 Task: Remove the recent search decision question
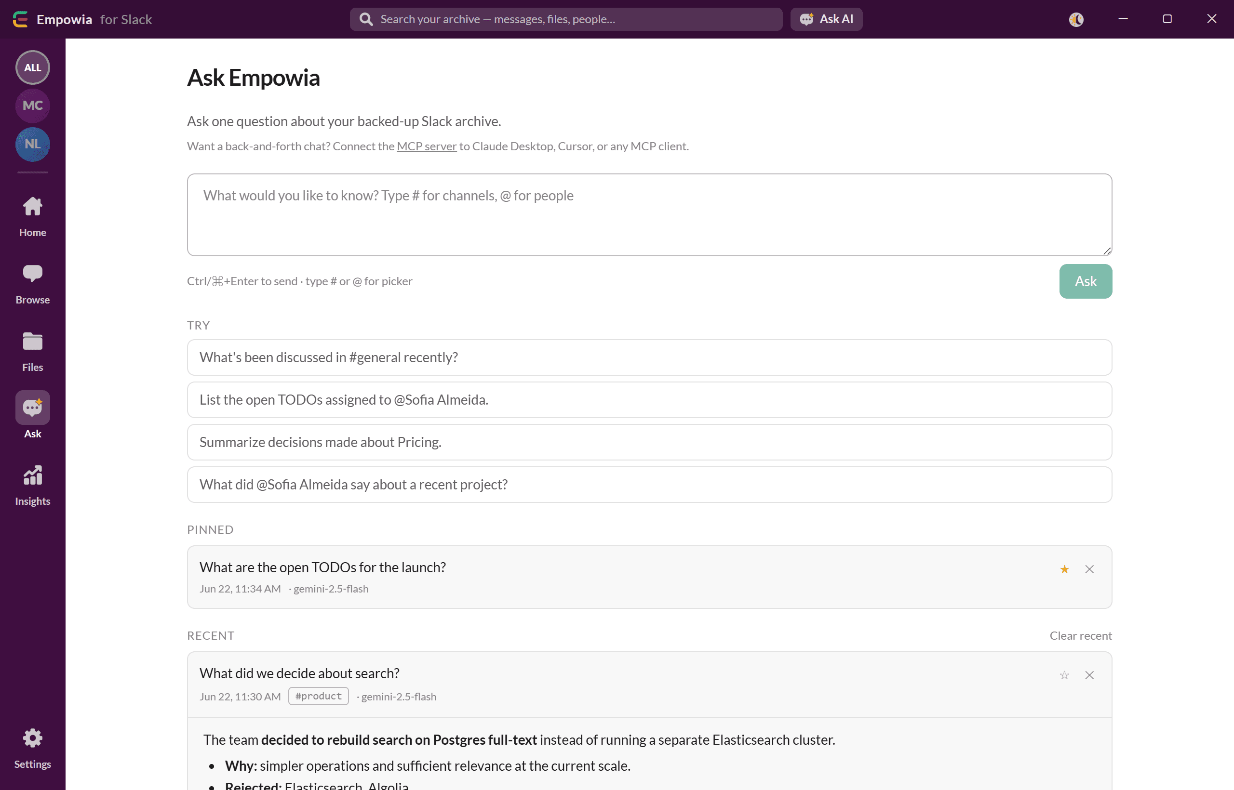click(1089, 675)
